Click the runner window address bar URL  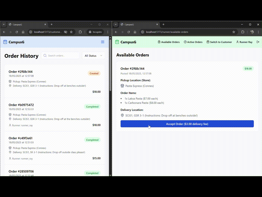click(167, 32)
